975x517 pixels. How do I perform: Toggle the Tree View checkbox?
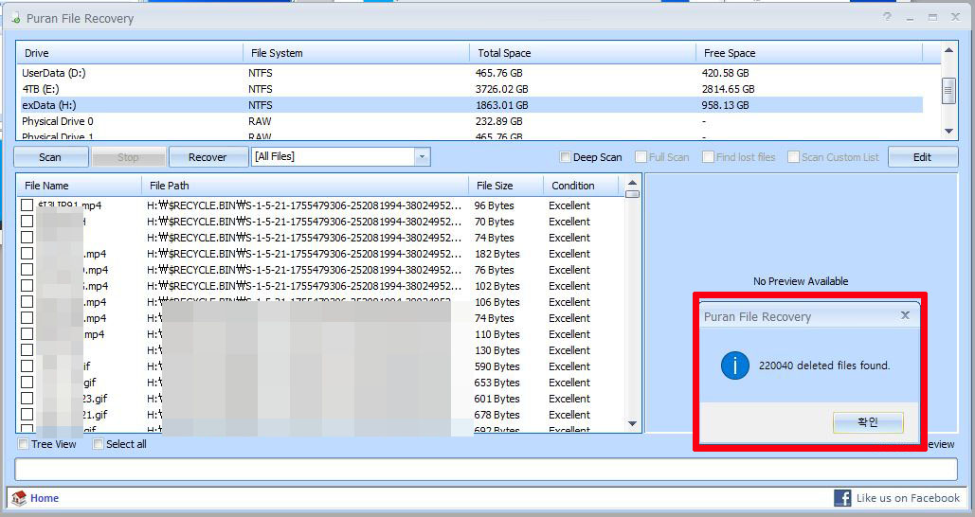[23, 444]
